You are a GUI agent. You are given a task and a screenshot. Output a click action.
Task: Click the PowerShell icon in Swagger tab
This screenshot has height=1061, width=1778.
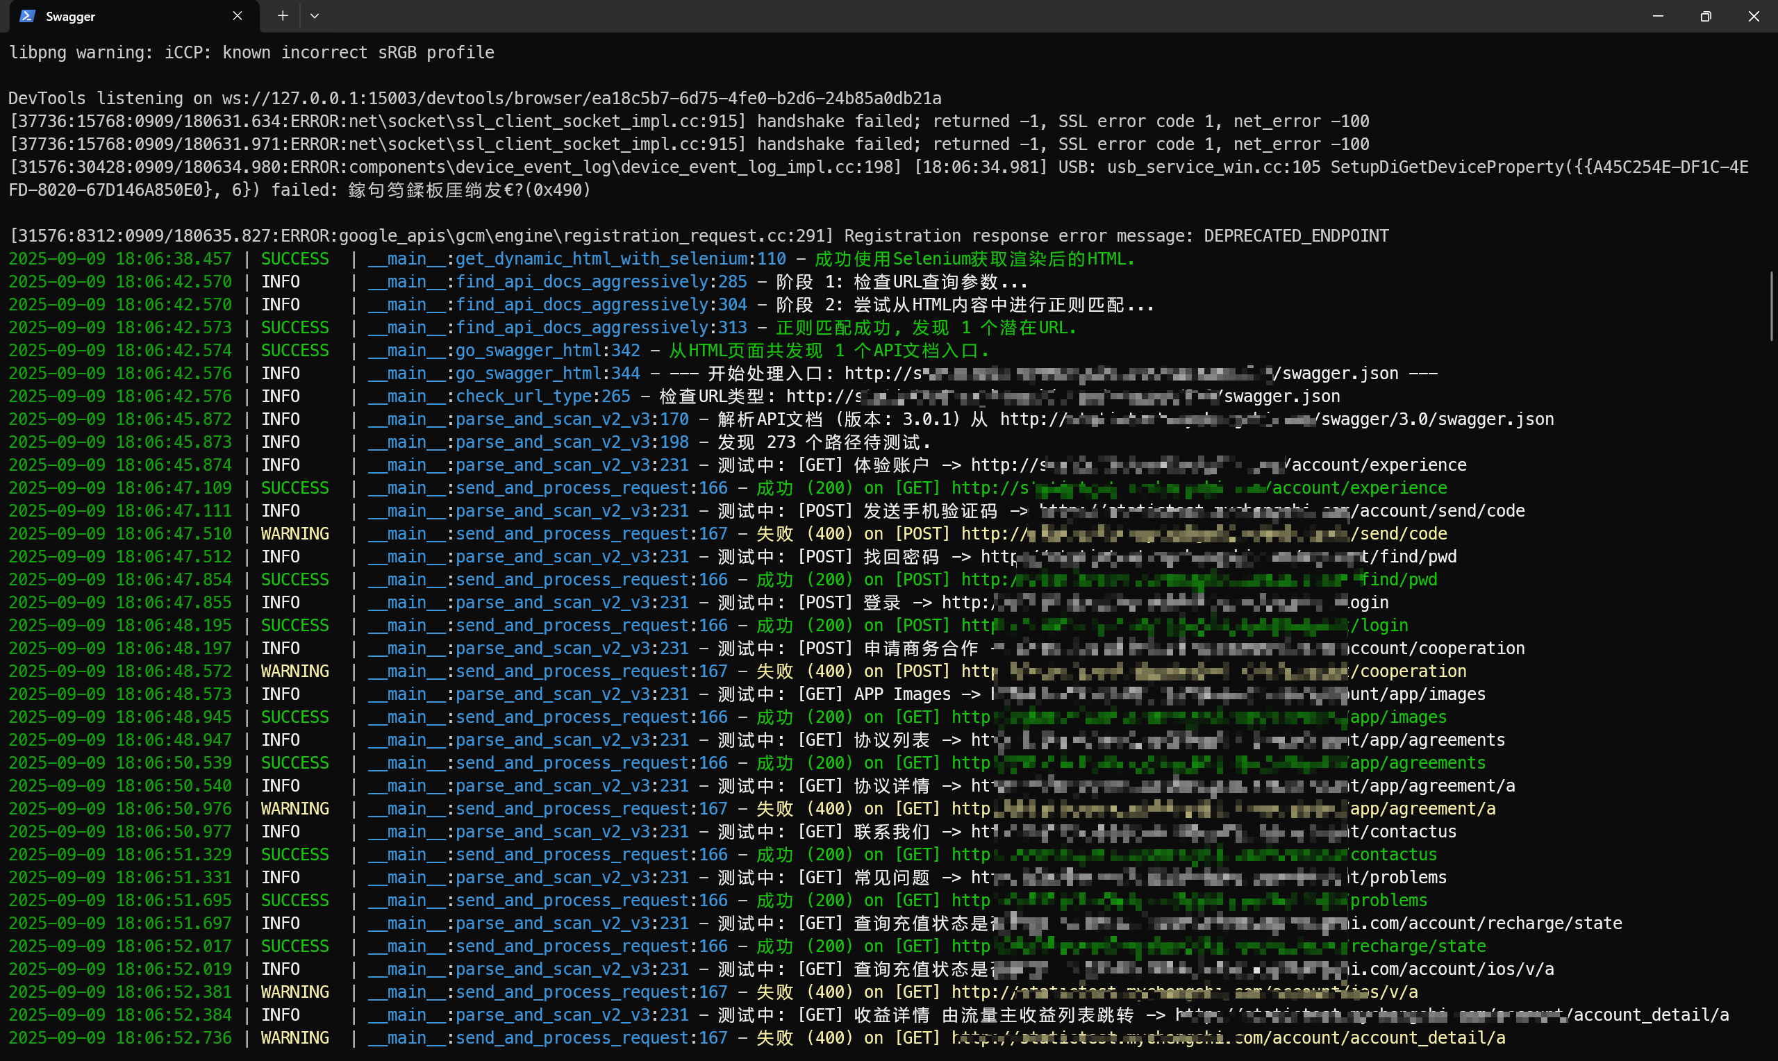pyautogui.click(x=27, y=16)
